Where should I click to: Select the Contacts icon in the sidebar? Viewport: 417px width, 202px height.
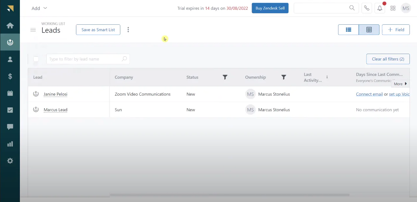(10, 59)
